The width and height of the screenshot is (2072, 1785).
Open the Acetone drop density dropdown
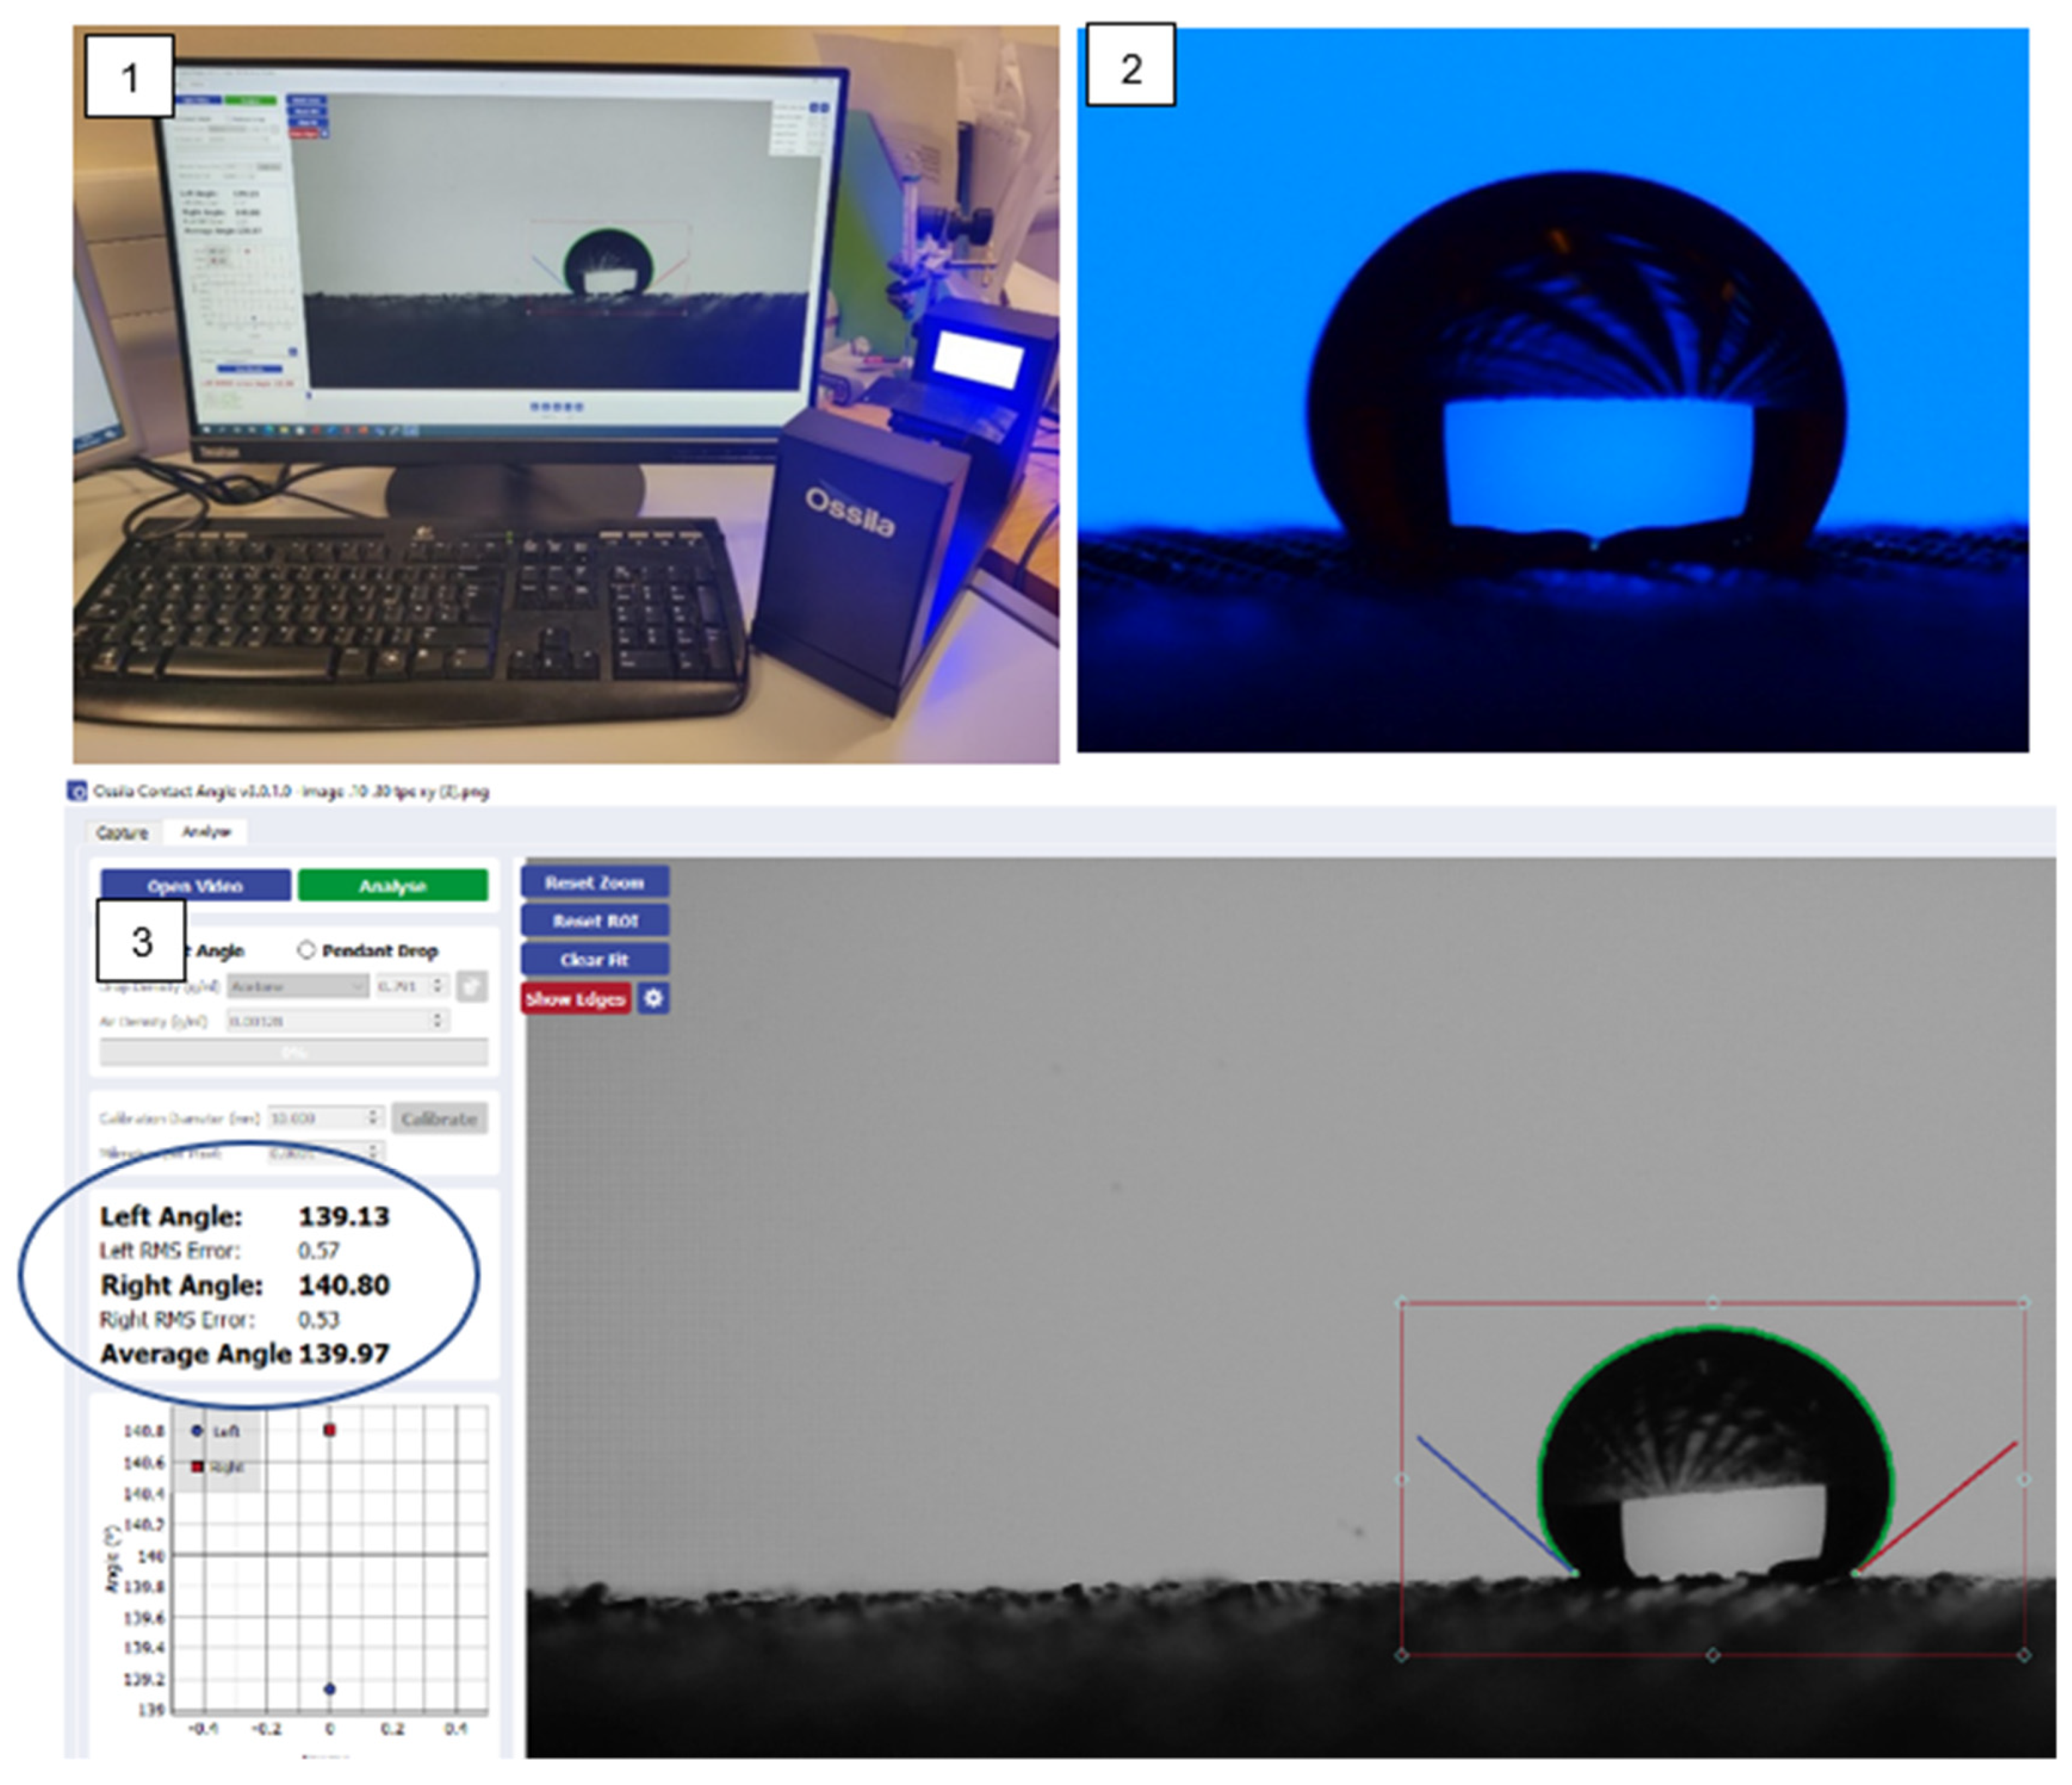(297, 986)
